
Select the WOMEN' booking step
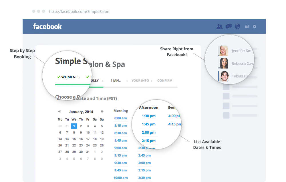[69, 77]
